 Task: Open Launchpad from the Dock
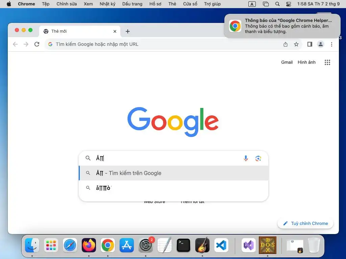click(51, 245)
